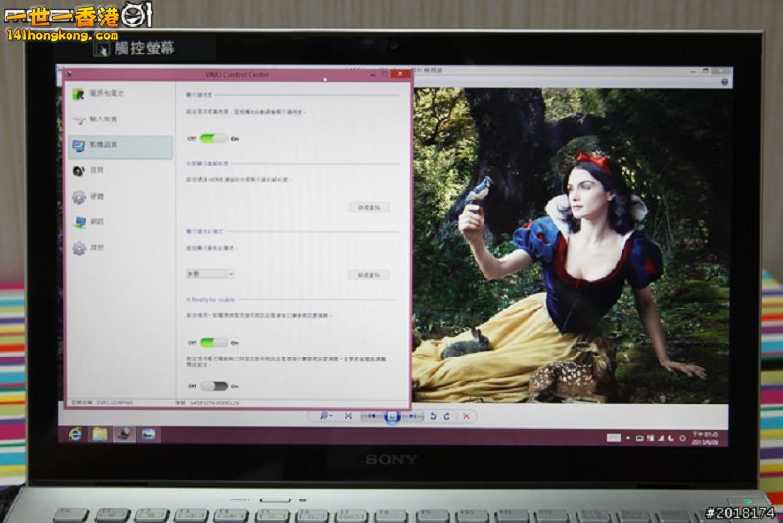Screen dimensions: 783x523
Task: Rotate photo clockwise in photo viewer
Action: [447, 416]
